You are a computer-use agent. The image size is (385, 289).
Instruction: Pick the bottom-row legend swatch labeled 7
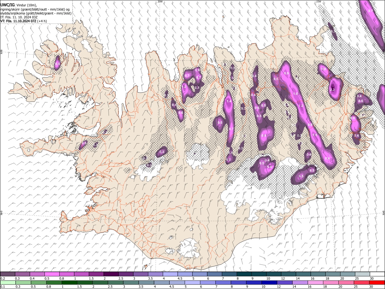click(x=223, y=282)
